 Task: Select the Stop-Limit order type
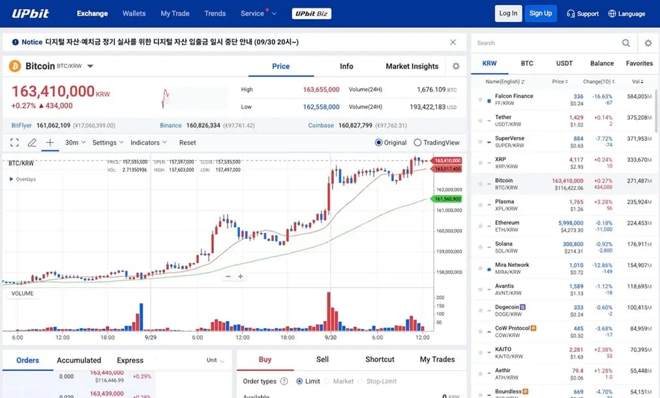(377, 381)
